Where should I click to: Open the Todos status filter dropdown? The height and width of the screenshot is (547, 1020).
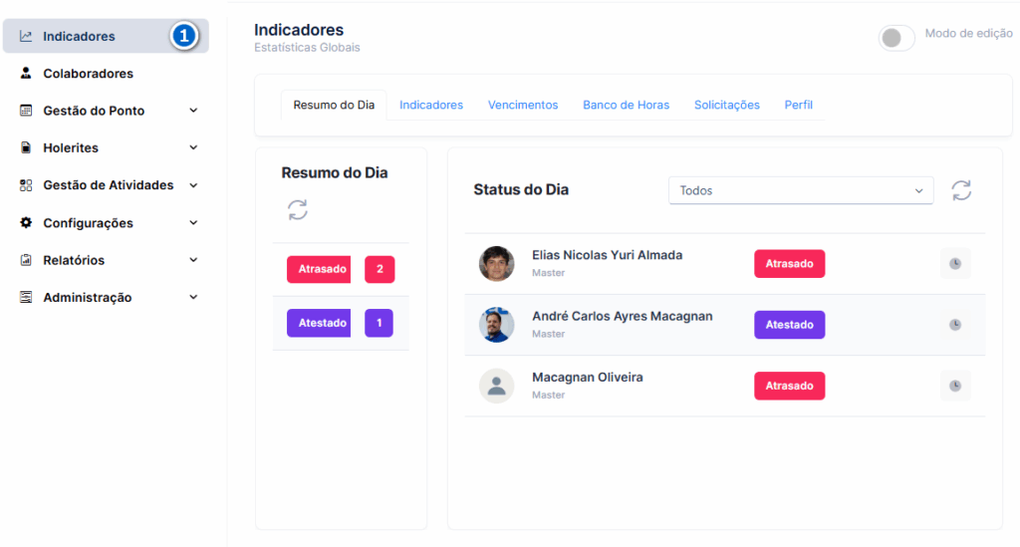[801, 190]
